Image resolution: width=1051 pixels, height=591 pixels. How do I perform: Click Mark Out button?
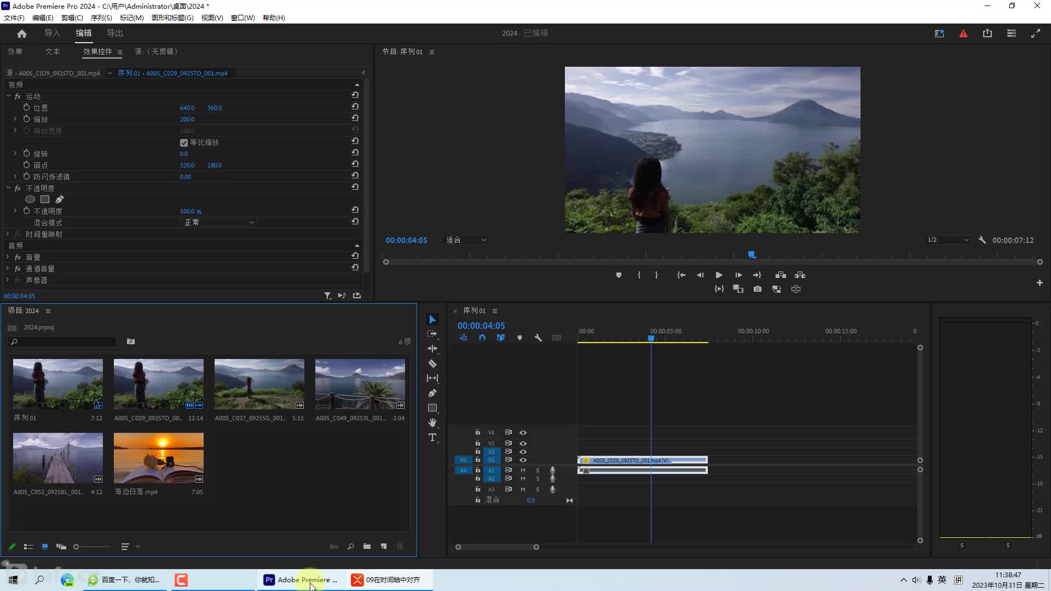click(656, 275)
